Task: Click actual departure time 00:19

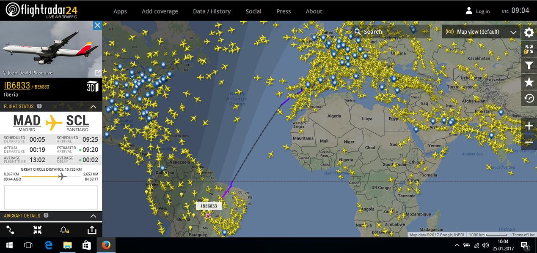Action: click(37, 150)
